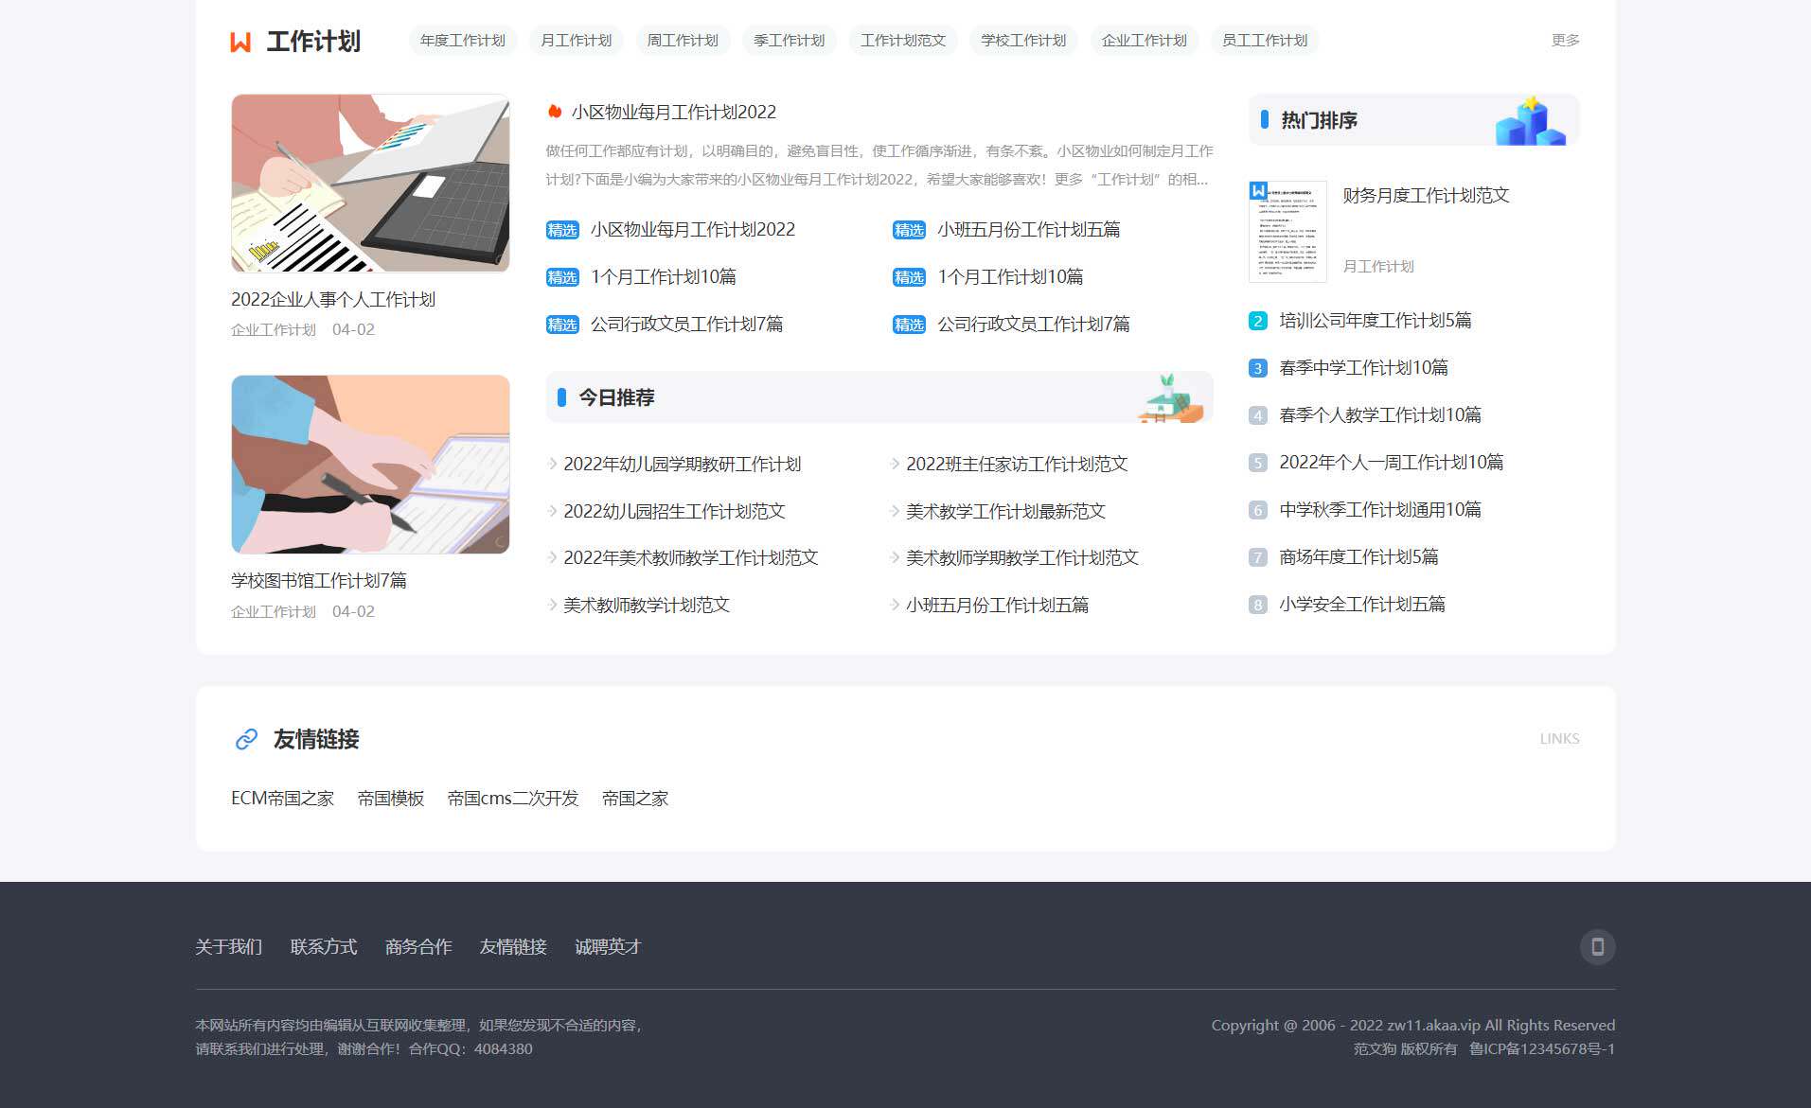Select the 学校工作计划 menu item
The width and height of the screenshot is (1811, 1108).
click(x=1023, y=41)
